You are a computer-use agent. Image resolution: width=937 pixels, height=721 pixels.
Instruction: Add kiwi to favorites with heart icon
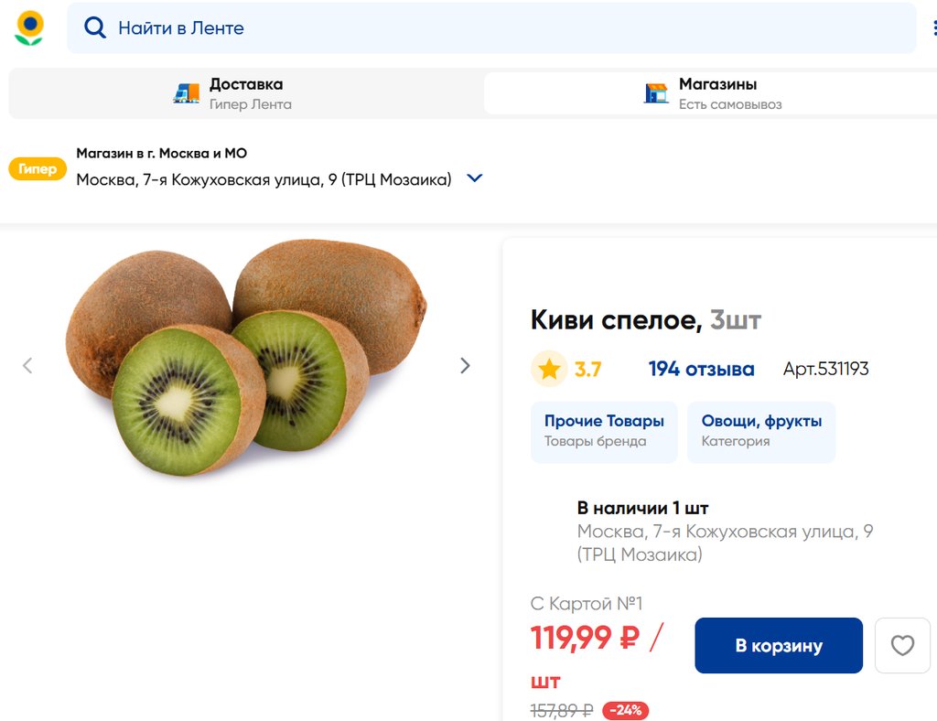coord(902,646)
